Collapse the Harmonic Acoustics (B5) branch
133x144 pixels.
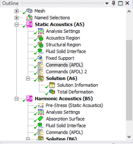16,99
